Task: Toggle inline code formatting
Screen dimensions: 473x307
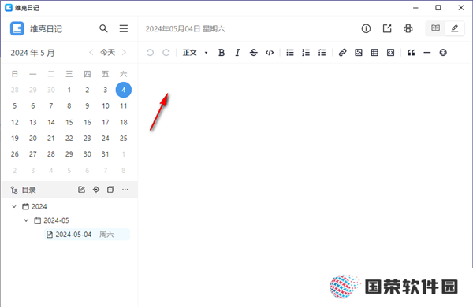Action: (270, 53)
